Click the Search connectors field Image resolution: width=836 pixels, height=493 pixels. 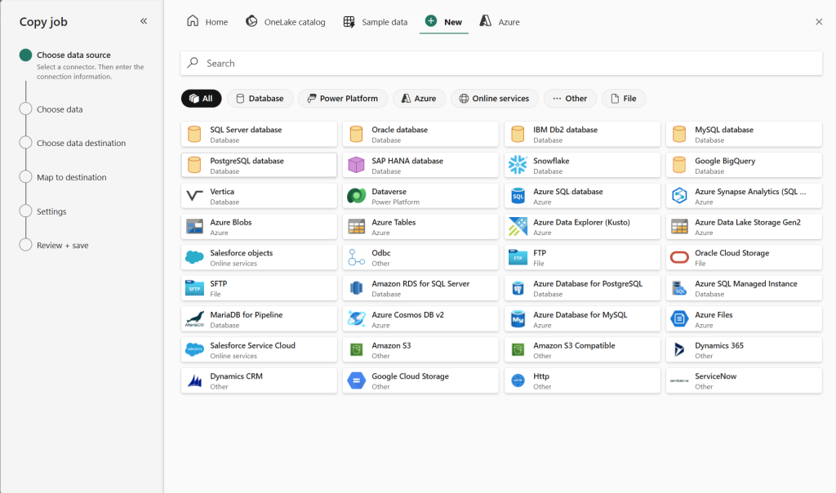[501, 63]
